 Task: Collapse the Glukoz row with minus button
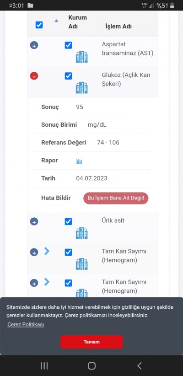(x=34, y=76)
